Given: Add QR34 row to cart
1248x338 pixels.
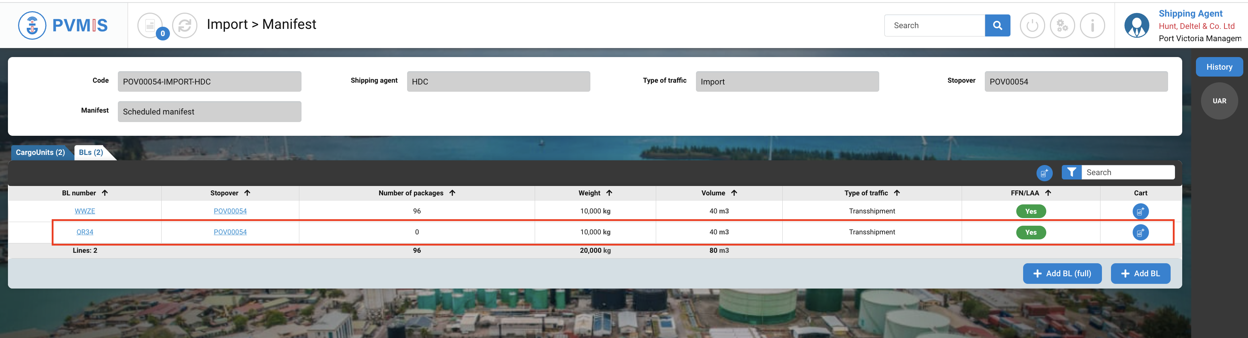Looking at the screenshot, I should coord(1140,233).
